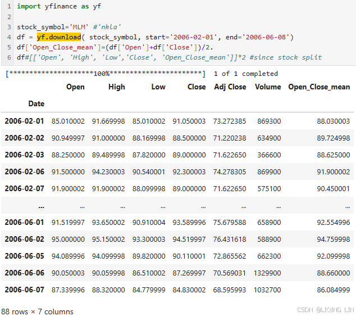Click Close value 91.050003
This screenshot has height=316, width=356.
coord(189,121)
